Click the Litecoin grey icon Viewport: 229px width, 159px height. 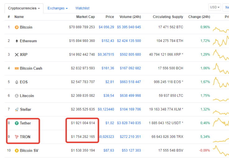pos(17,96)
